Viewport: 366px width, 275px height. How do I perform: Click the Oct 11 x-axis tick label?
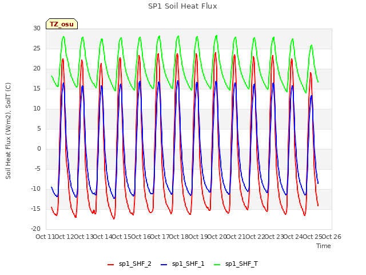point(45,237)
